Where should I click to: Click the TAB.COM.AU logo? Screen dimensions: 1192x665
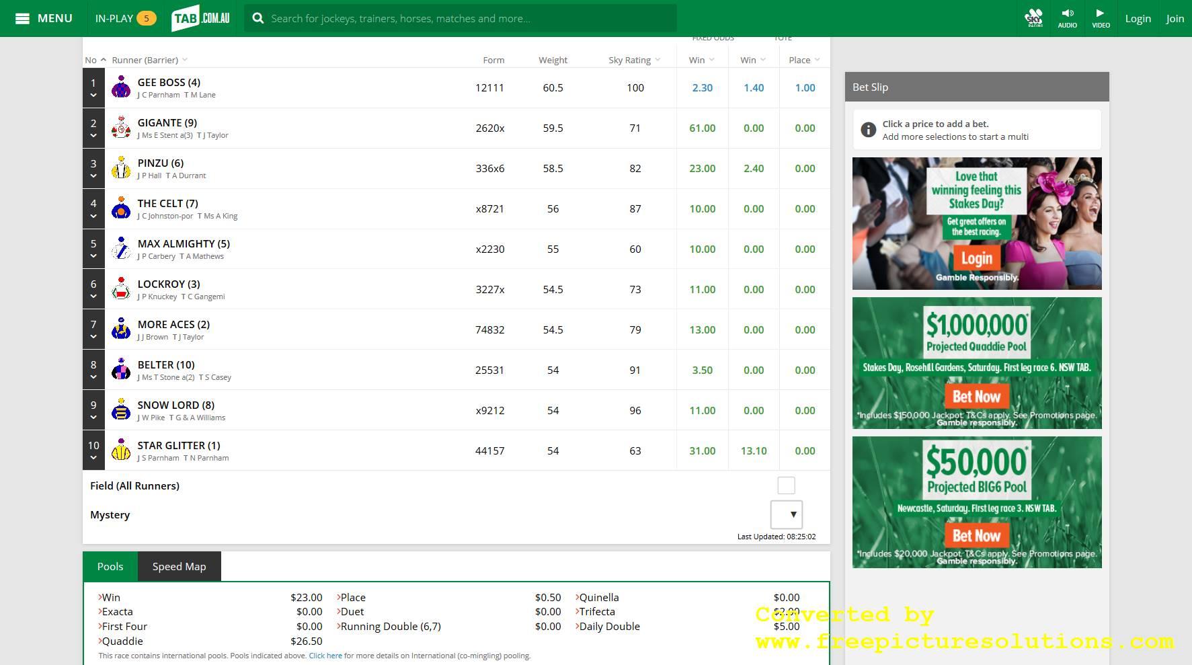(201, 18)
